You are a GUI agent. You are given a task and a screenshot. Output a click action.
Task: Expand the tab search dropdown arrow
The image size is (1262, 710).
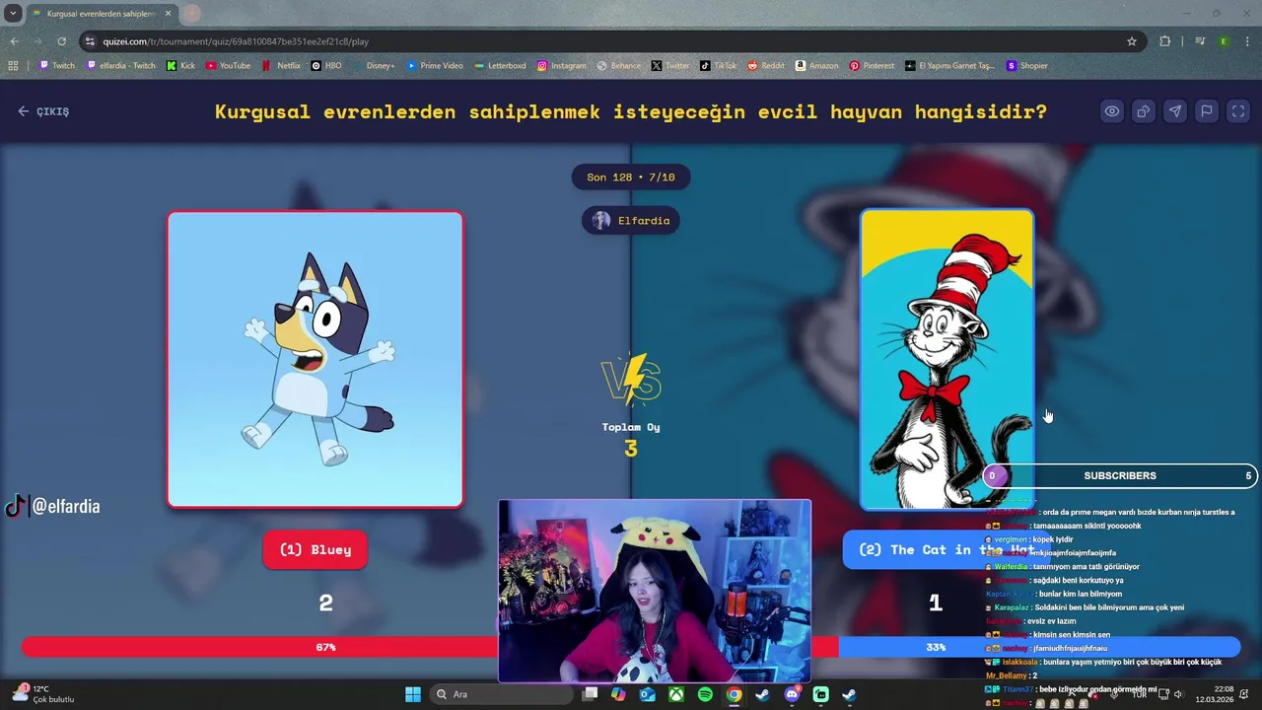[13, 14]
